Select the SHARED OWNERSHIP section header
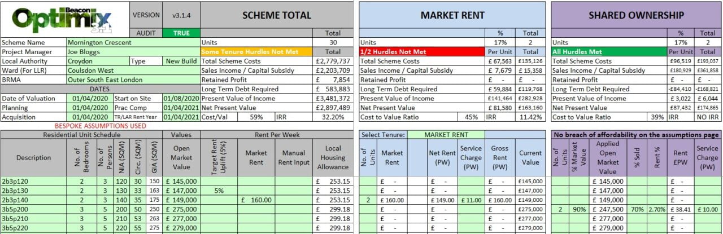Screen dimensions: 723x234 (x=636, y=15)
